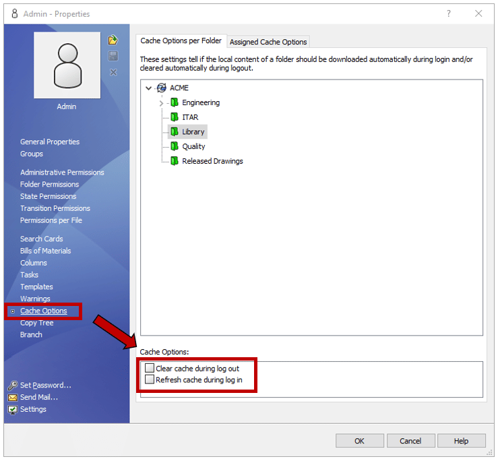This screenshot has width=498, height=461.
Task: Open the Warnings page
Action: pyautogui.click(x=35, y=299)
